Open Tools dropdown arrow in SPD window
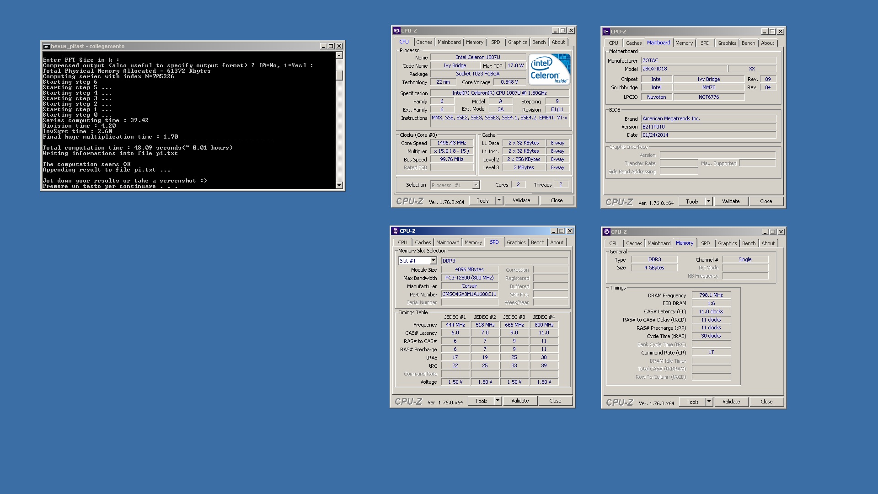This screenshot has height=494, width=878. (x=498, y=401)
